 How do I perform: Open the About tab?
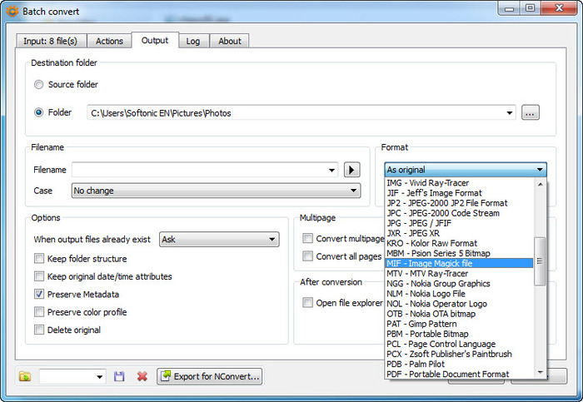pyautogui.click(x=230, y=41)
